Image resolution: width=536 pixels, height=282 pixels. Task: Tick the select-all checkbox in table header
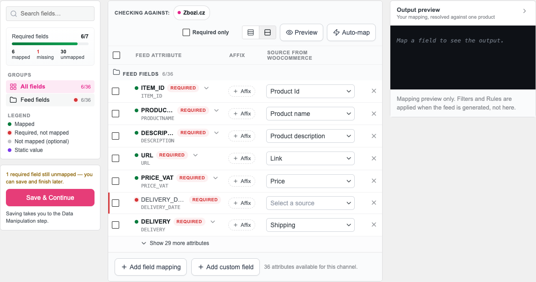(116, 55)
